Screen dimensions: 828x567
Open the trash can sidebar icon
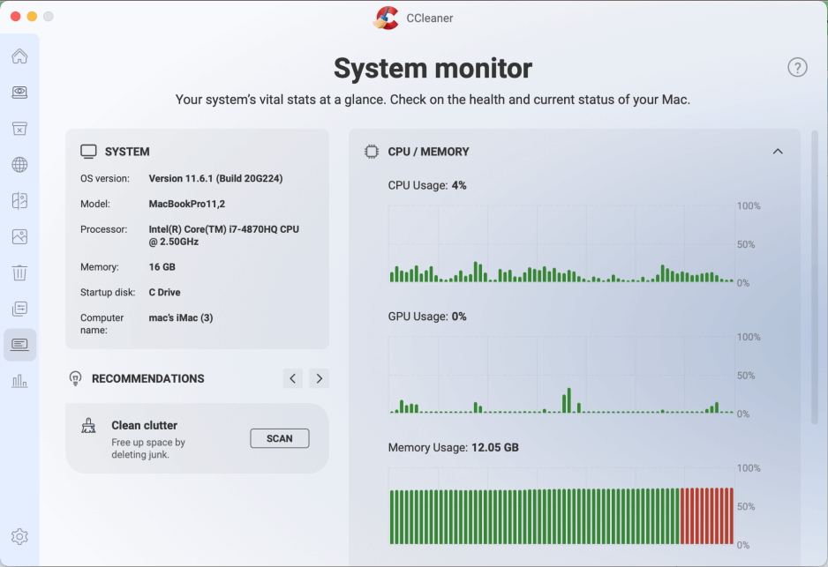(x=19, y=272)
